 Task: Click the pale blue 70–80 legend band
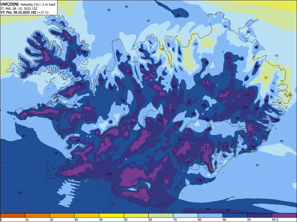[x=186, y=215]
